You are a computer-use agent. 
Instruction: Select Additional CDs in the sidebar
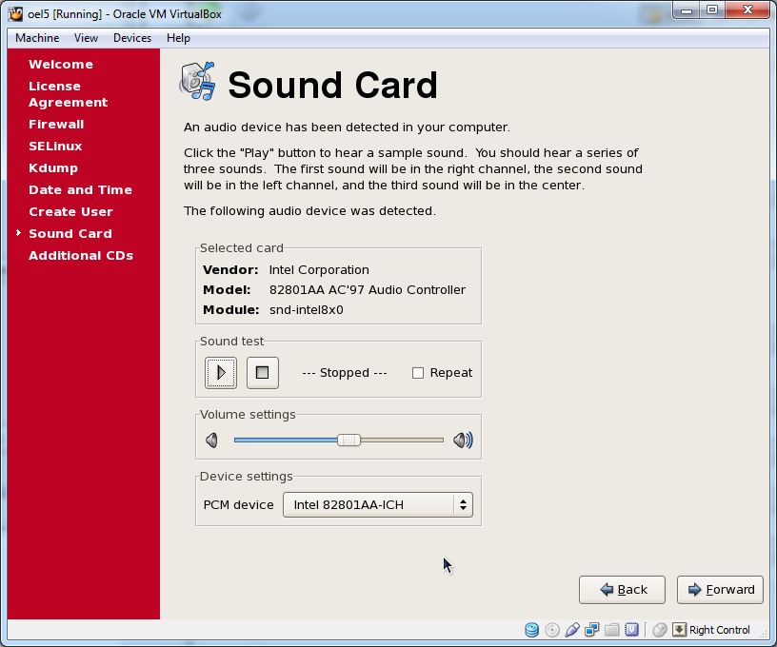(81, 255)
